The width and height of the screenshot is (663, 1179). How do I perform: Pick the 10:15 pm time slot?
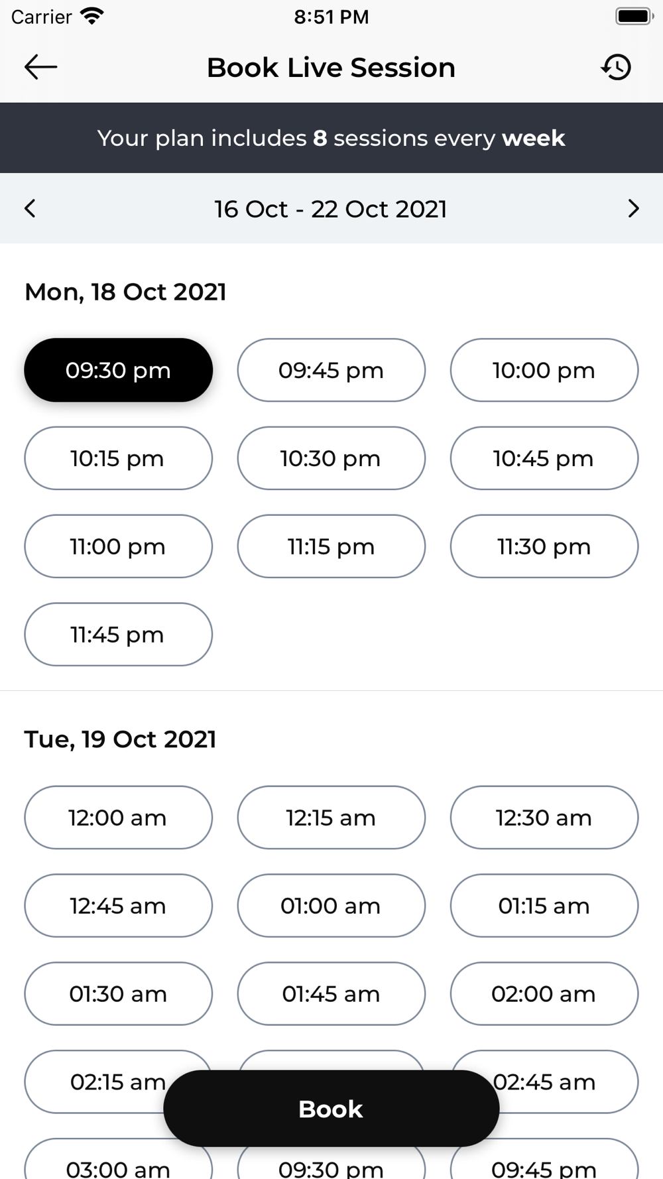click(x=119, y=458)
